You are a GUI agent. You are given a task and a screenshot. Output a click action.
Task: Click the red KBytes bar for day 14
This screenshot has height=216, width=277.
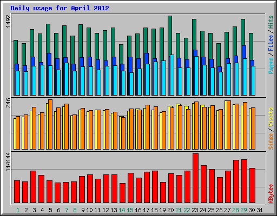122,193
